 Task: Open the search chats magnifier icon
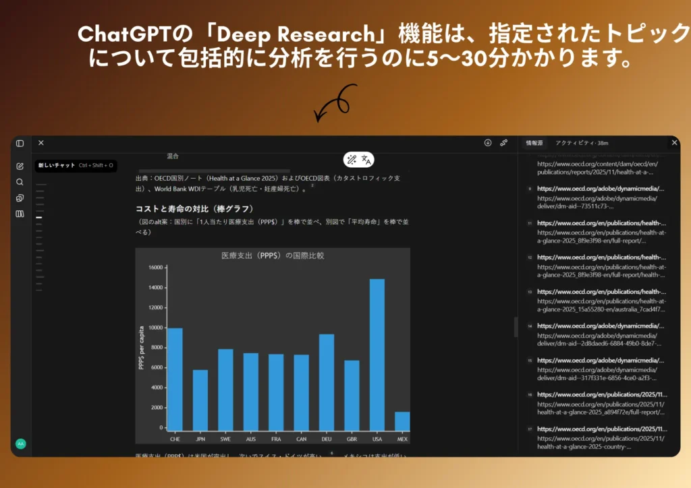coord(20,182)
